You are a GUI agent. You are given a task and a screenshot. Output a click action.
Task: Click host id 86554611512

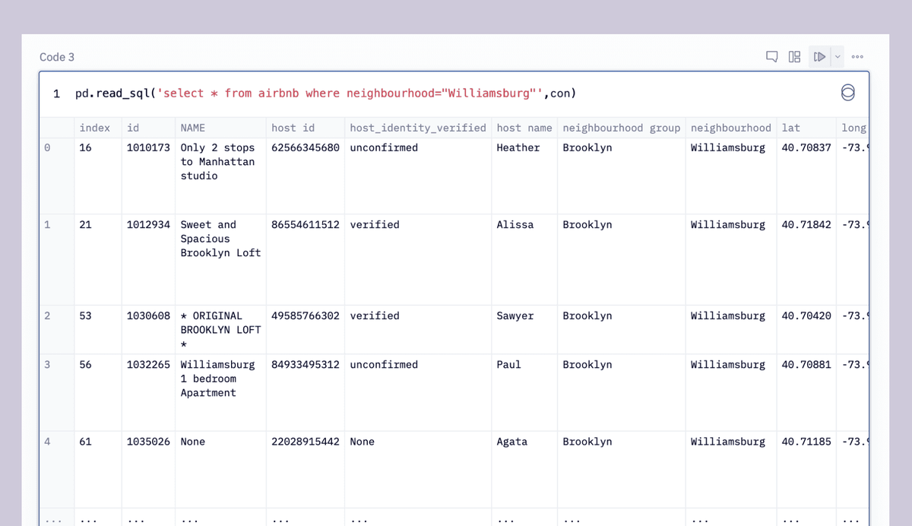coord(306,224)
